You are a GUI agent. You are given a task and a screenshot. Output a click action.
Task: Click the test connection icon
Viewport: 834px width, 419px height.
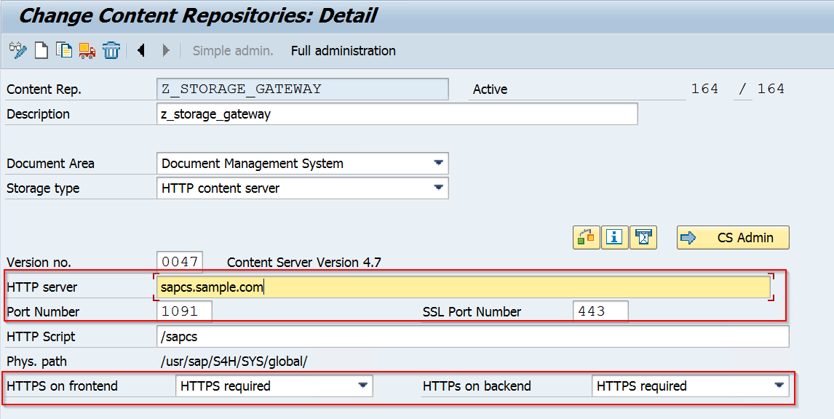pos(586,238)
